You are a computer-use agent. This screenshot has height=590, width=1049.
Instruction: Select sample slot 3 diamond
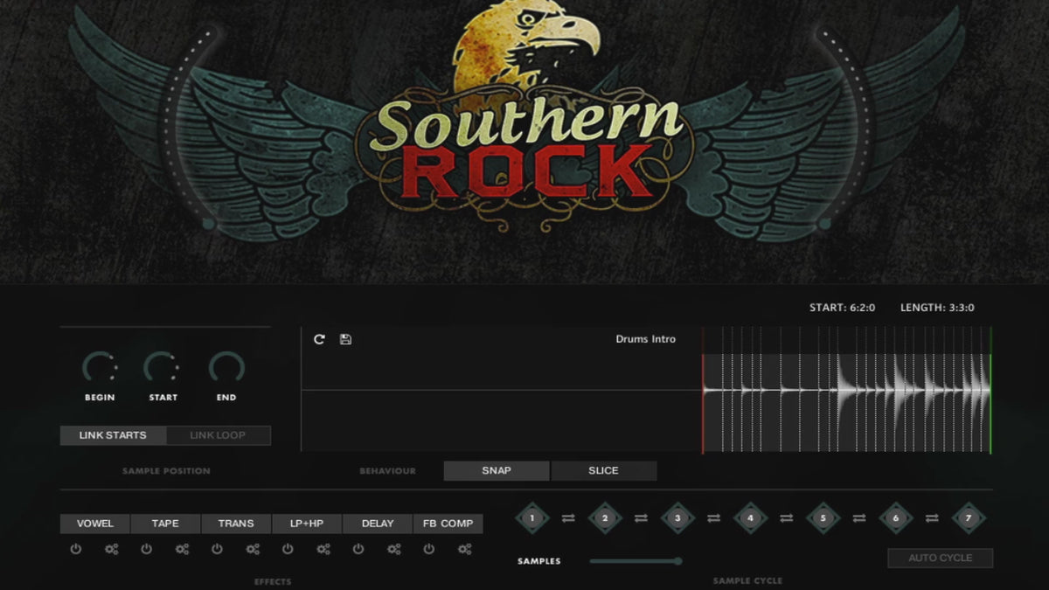pos(677,518)
